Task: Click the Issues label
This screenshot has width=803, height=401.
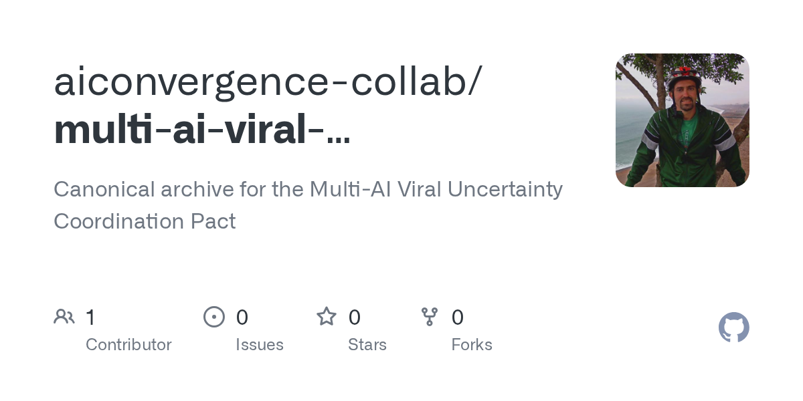Action: pyautogui.click(x=260, y=345)
